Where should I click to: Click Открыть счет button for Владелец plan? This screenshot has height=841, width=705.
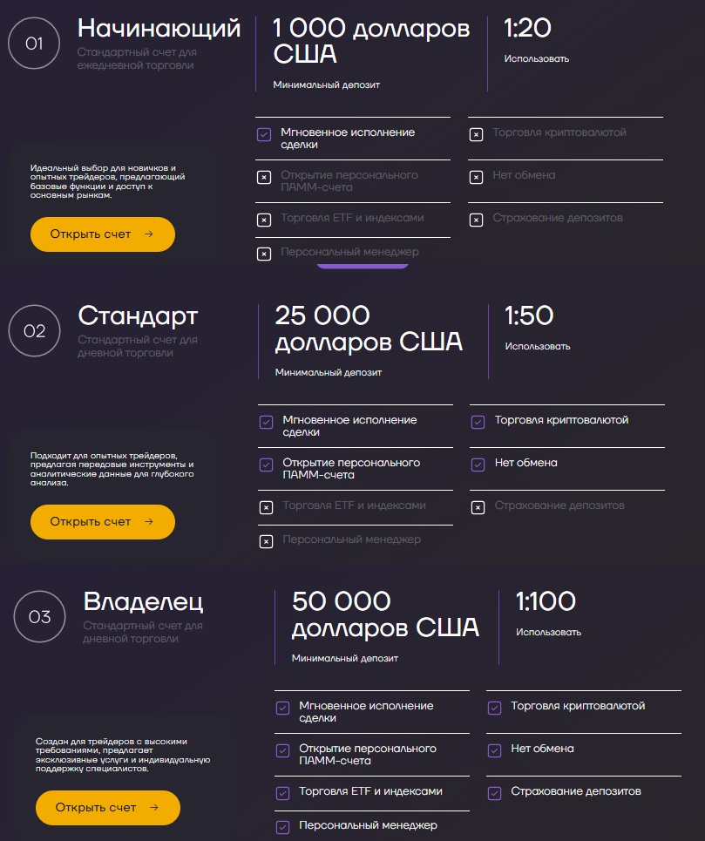(x=108, y=808)
